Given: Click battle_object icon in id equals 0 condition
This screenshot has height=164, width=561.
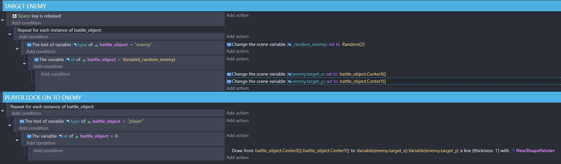Looking at the screenshot, I should (77, 136).
